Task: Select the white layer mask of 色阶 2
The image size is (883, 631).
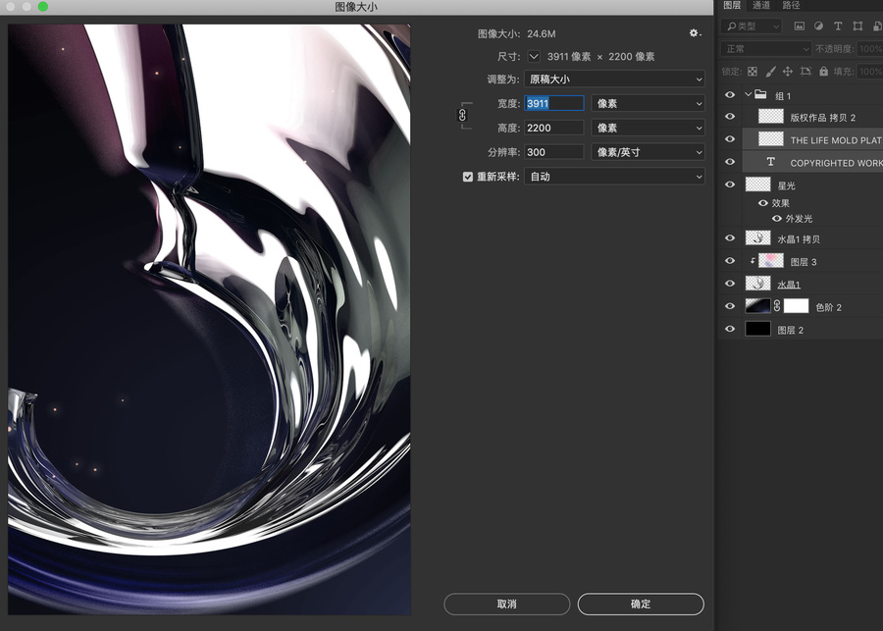Action: 797,306
